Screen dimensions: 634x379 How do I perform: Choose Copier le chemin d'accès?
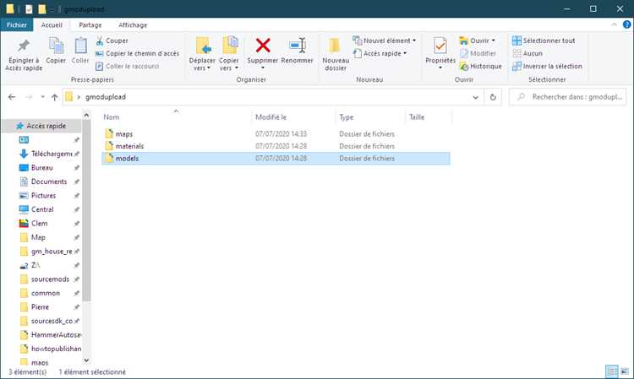[137, 53]
